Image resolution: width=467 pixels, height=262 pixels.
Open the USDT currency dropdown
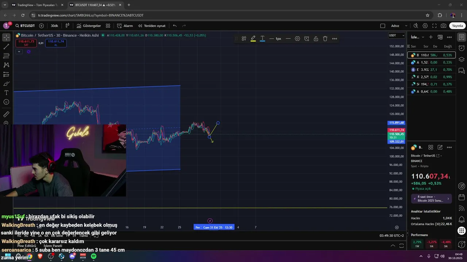[x=397, y=35]
